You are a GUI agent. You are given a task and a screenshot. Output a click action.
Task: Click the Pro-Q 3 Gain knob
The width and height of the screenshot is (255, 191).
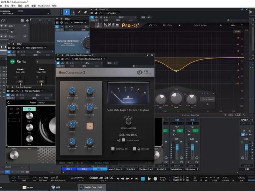pyautogui.click(x=176, y=98)
